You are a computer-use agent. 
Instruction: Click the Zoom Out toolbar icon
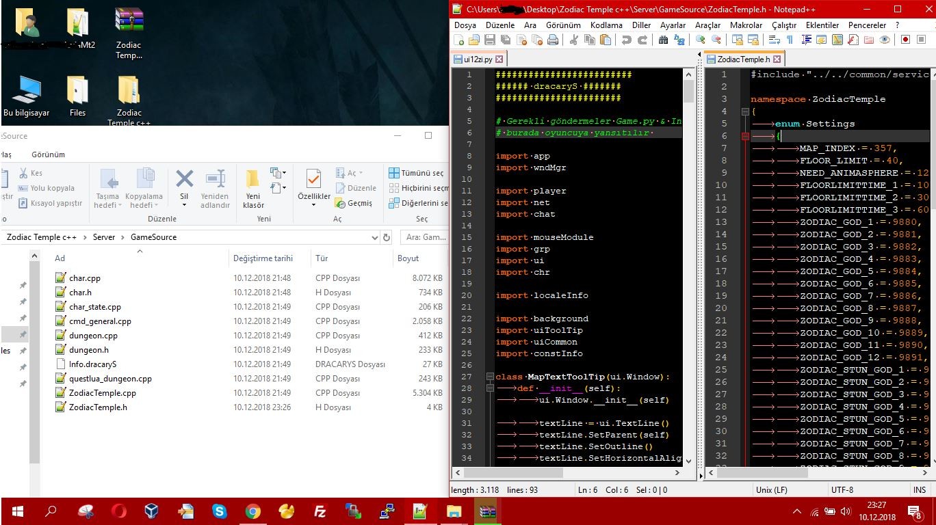point(716,40)
